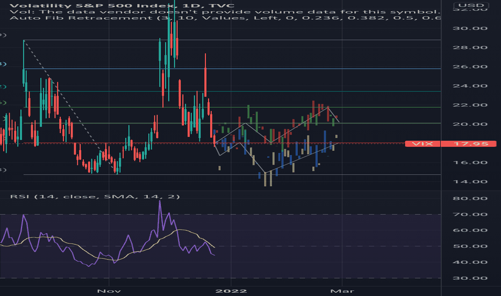
Task: Click the 14.00 price axis value
Action: 470,182
